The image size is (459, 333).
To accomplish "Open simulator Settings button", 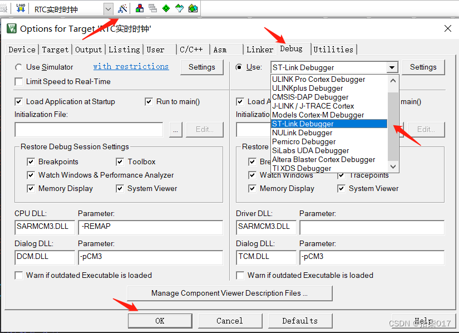I will tap(202, 67).
